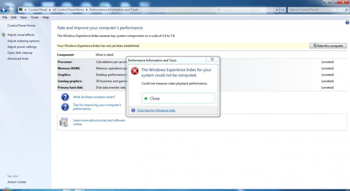Click 'What do these numbers mean?' link
This screenshot has width=350, height=191.
click(94, 97)
